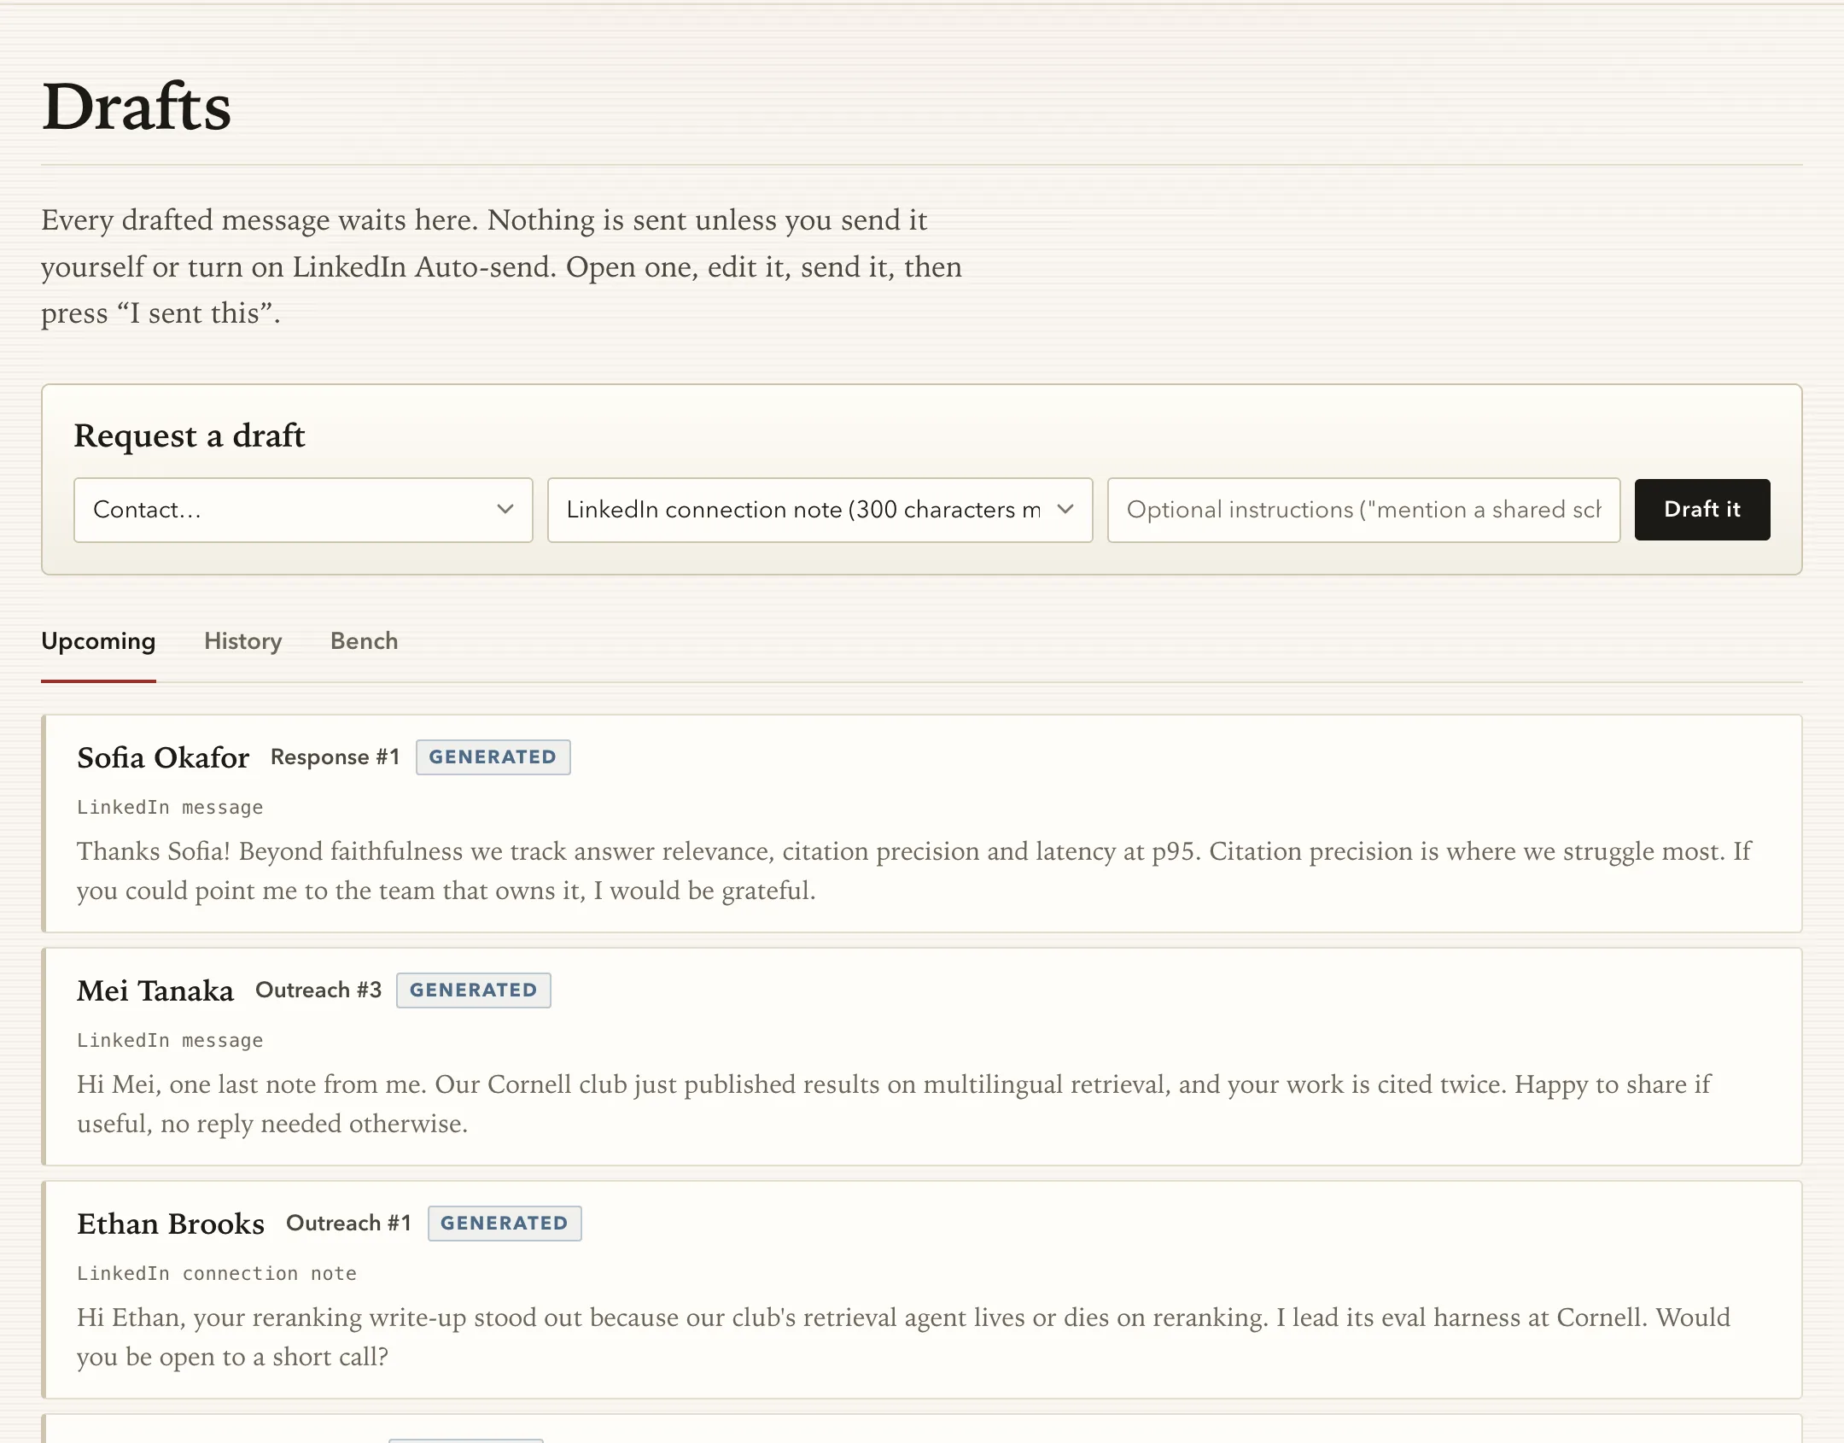
Task: Click the message text starting "Hi Ethan, your reranking"
Action: [x=903, y=1337]
